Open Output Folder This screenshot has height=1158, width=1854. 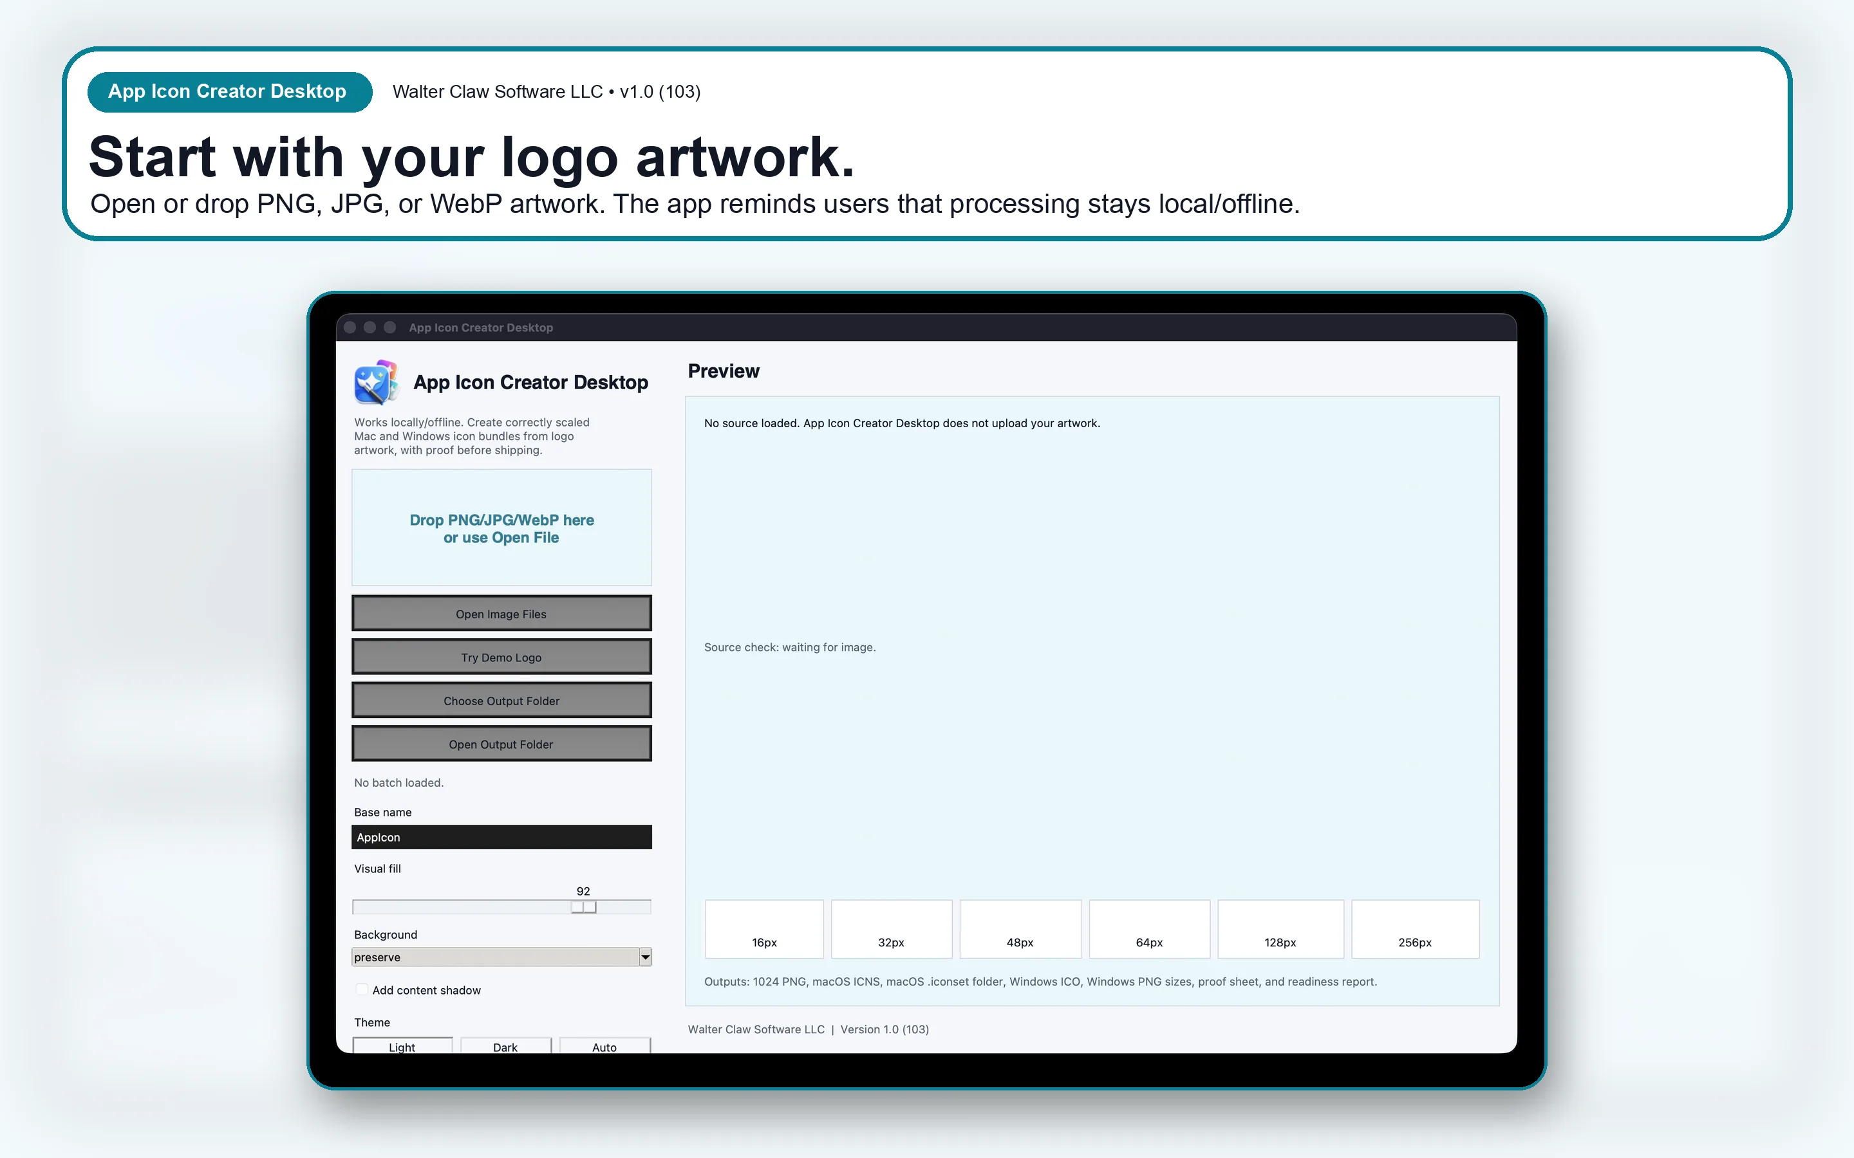[x=501, y=744]
